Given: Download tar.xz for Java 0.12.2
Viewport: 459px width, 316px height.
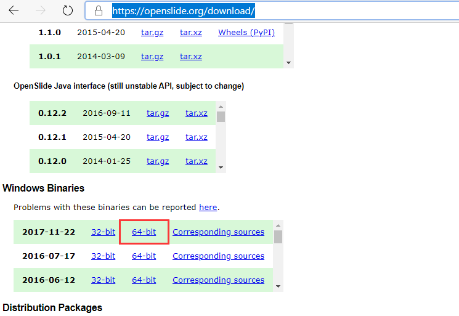Looking at the screenshot, I should [x=197, y=113].
